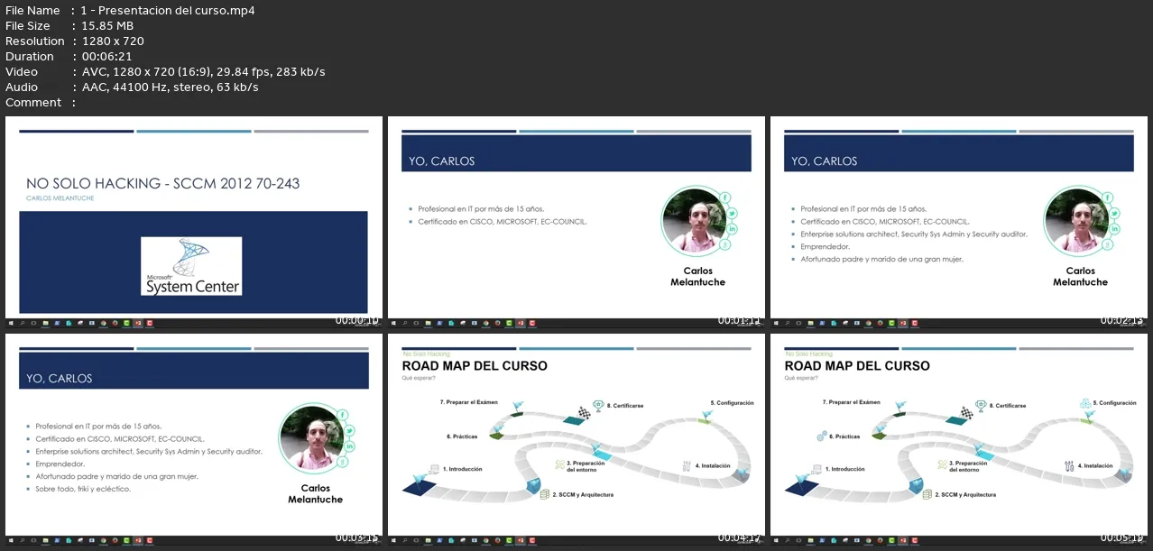The image size is (1153, 551).
Task: Click the Chrome taskbar icon in 00:00:10 thumbnail
Action: (x=103, y=322)
